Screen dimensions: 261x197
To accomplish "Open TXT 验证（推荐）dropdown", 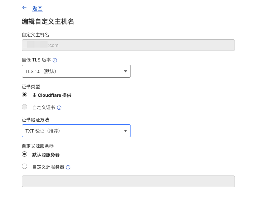I will click(76, 131).
